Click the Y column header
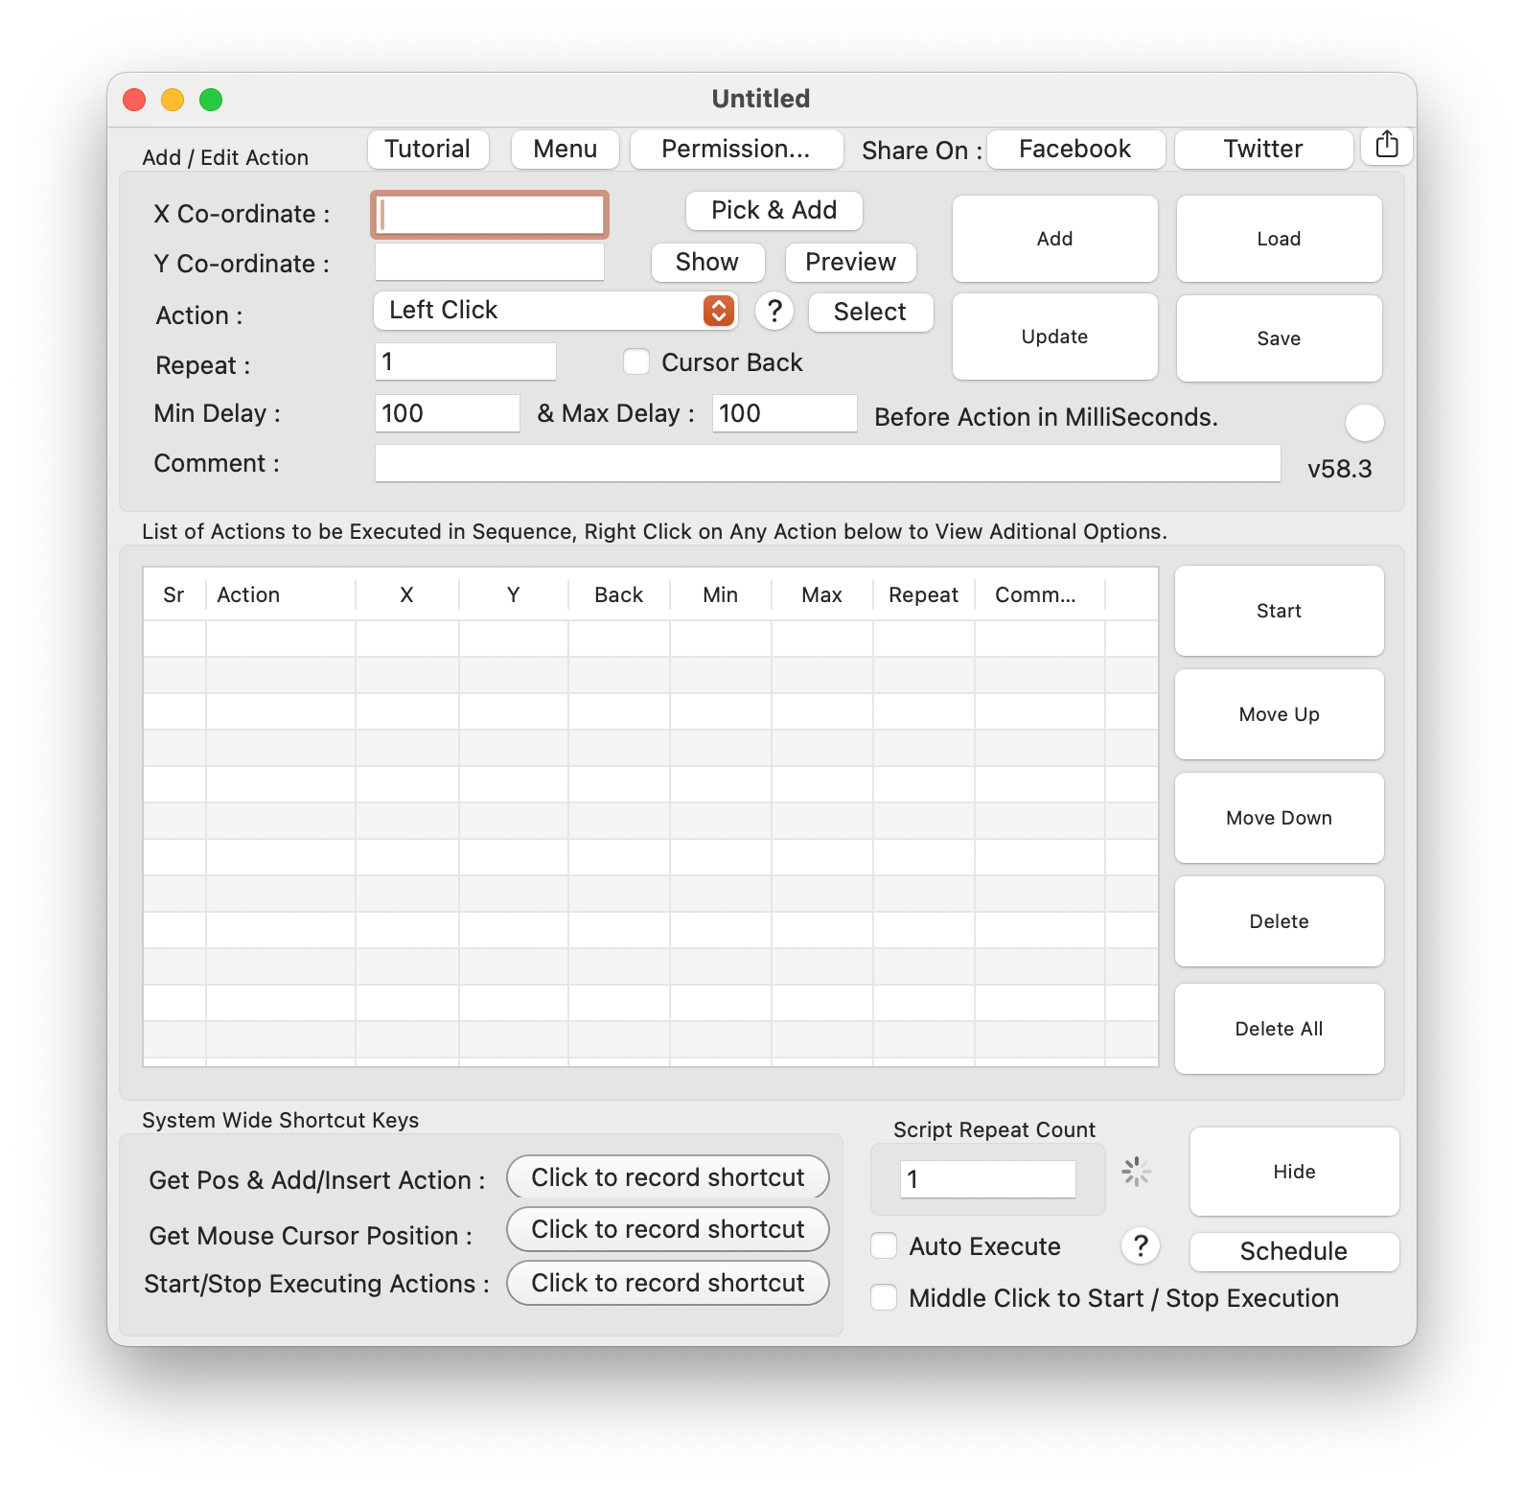The image size is (1524, 1488). point(513,594)
